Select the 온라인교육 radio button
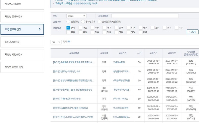Screen dimensions: 199x123 click(x=83, y=22)
